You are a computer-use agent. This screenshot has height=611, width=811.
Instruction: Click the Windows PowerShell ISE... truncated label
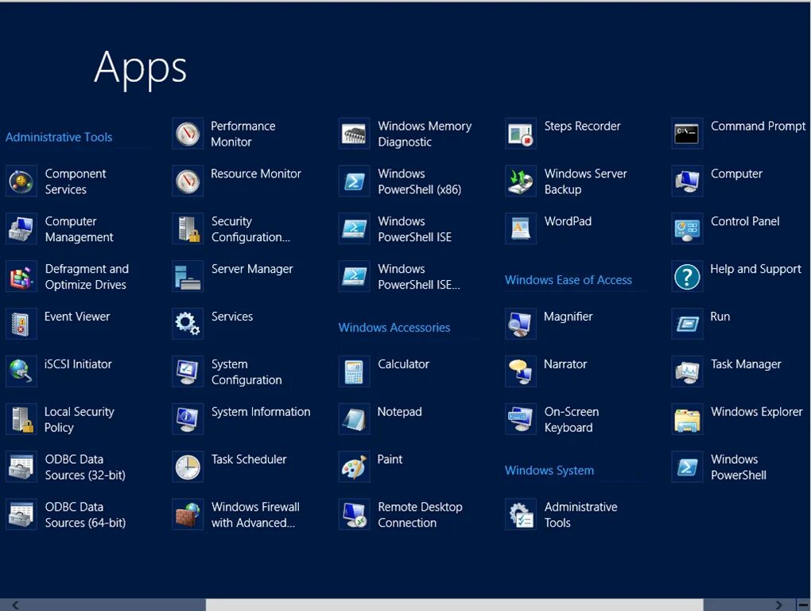point(419,276)
